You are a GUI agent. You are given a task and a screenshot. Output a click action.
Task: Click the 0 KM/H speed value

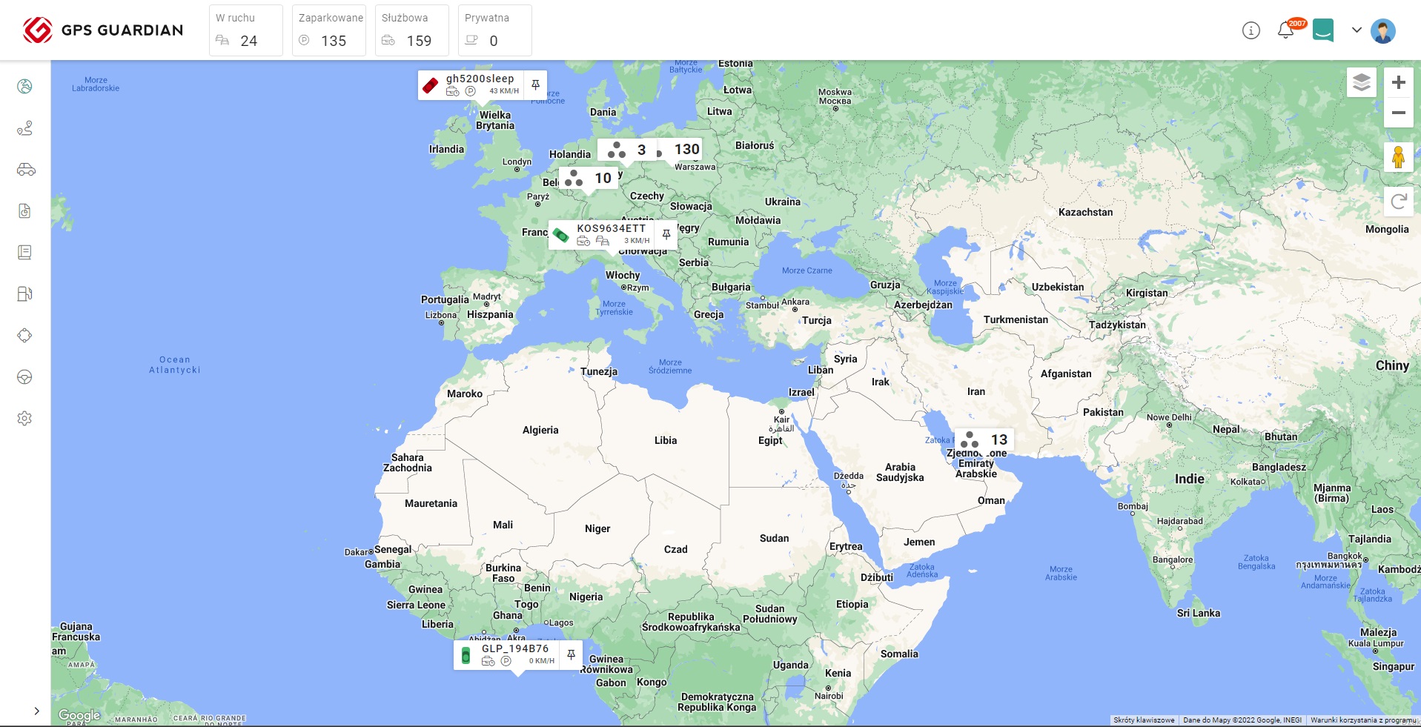tap(542, 661)
